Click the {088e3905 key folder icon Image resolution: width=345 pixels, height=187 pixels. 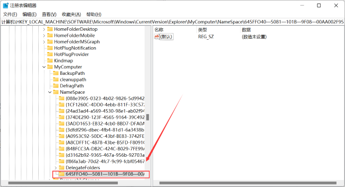[62, 99]
